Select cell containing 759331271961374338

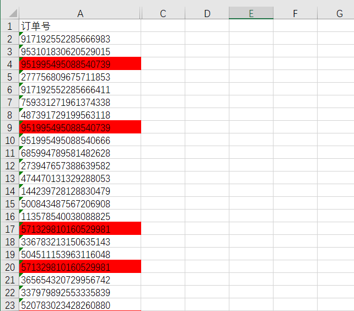pyautogui.click(x=80, y=102)
